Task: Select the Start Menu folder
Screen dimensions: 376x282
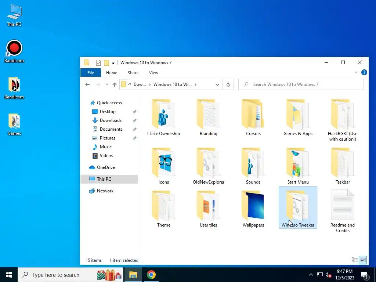Action: pos(298,166)
